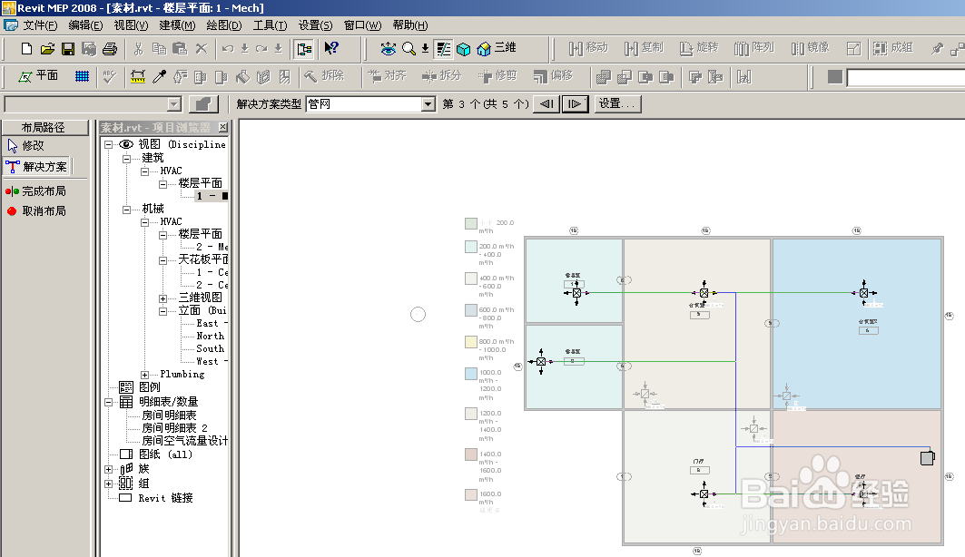Open the 编辑(E) menu
965x557 pixels.
click(x=85, y=25)
